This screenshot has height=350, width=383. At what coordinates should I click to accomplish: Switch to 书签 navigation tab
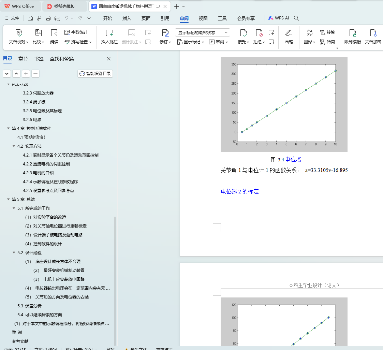pos(39,59)
